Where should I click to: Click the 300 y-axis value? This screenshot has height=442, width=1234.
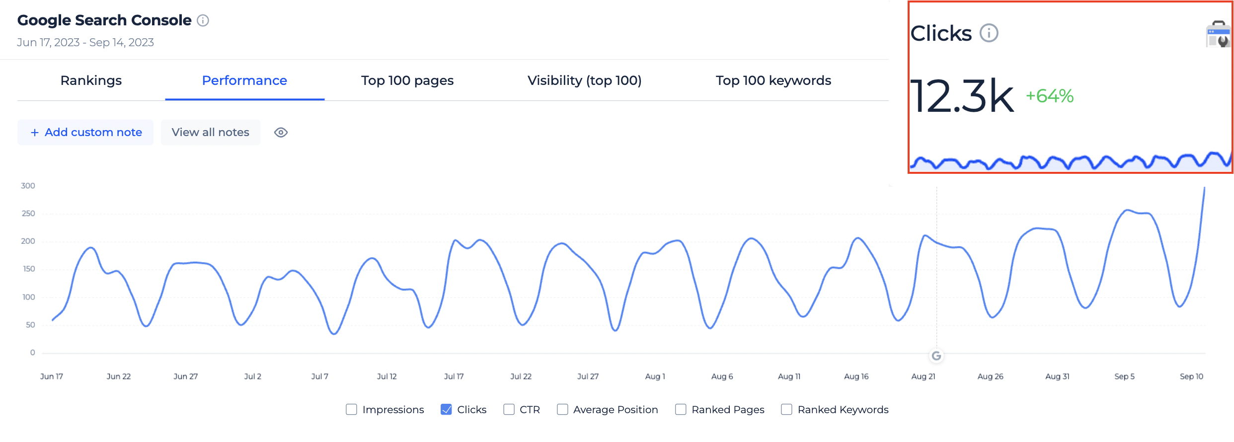coord(28,186)
